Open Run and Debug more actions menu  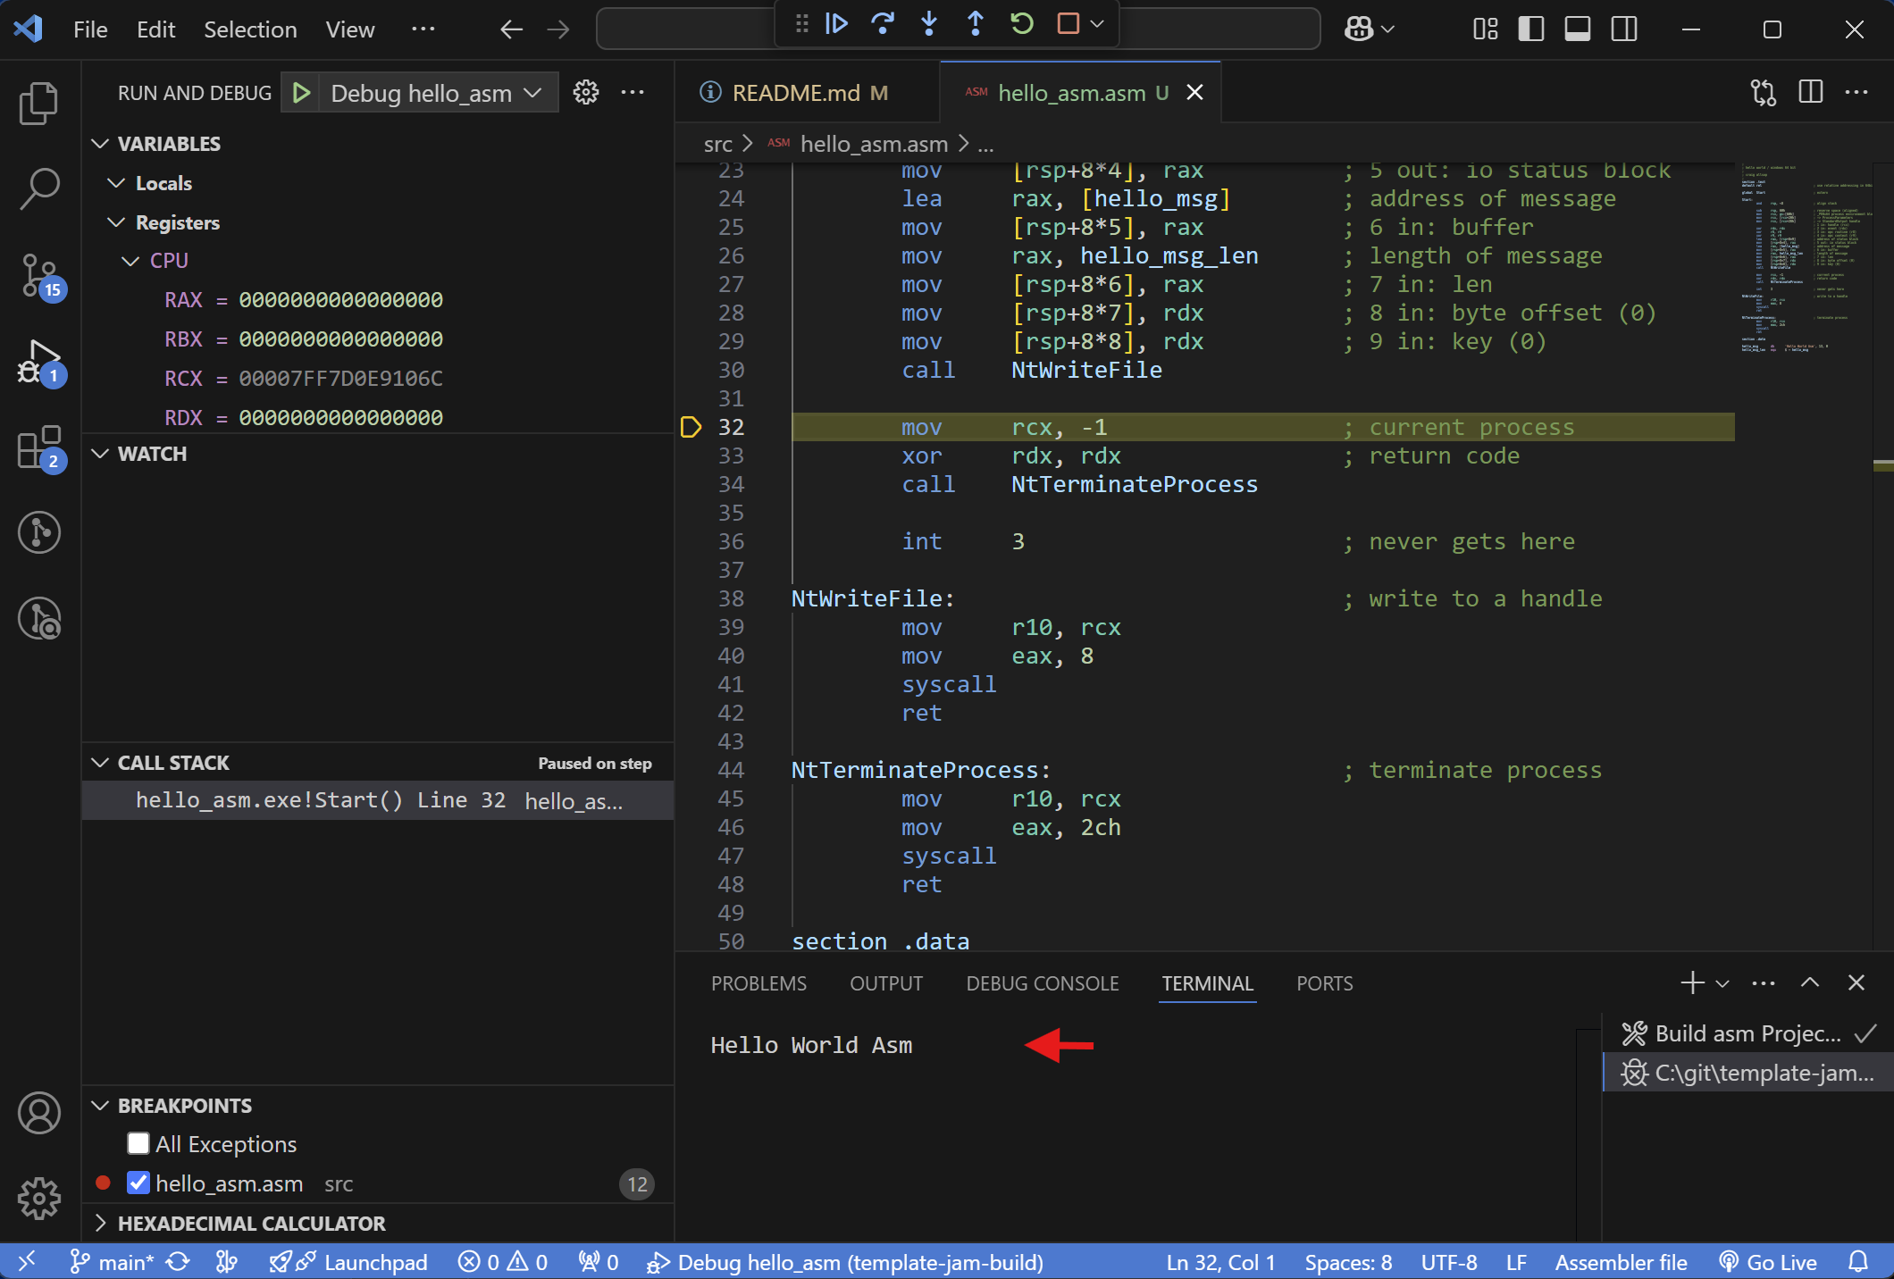(x=633, y=92)
